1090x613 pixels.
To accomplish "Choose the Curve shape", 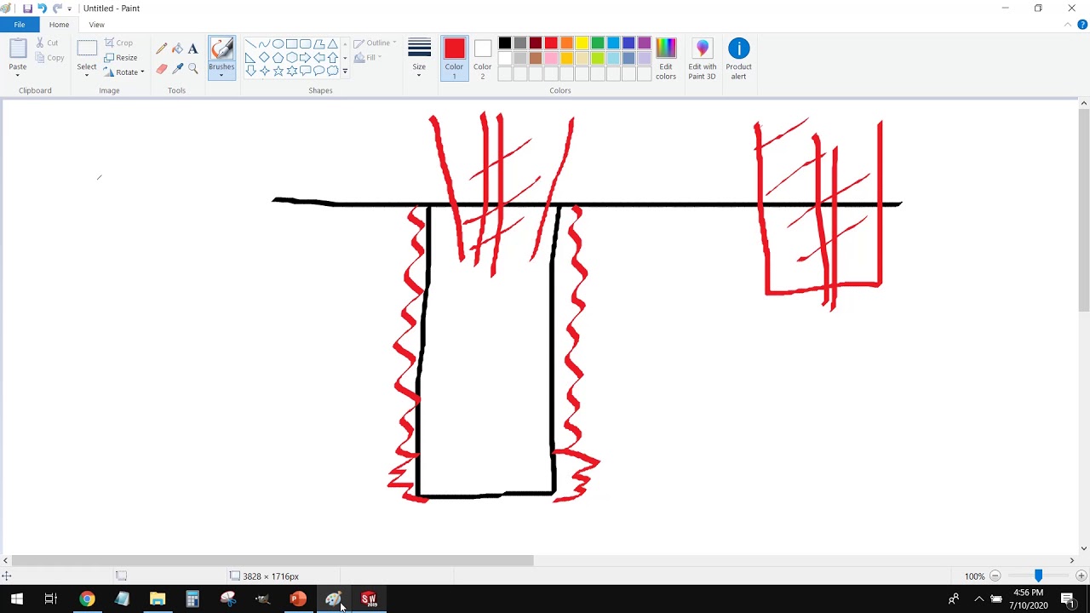I will coord(264,44).
